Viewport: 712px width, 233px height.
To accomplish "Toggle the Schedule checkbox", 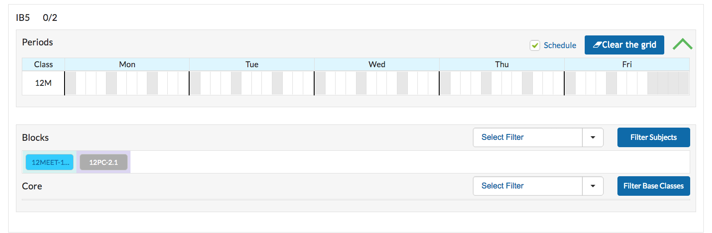I will pyautogui.click(x=535, y=45).
